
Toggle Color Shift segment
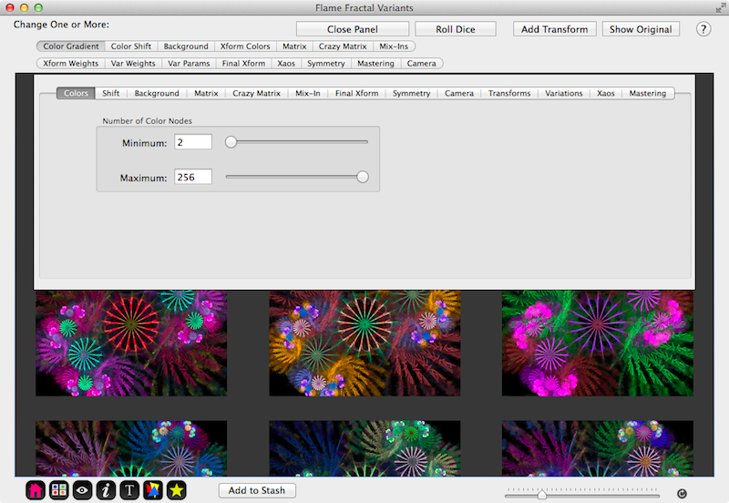click(131, 46)
